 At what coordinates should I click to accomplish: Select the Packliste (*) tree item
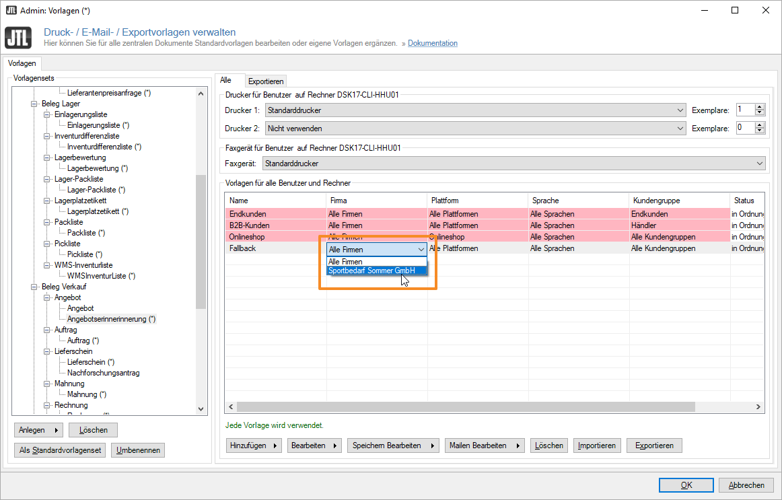pos(86,233)
